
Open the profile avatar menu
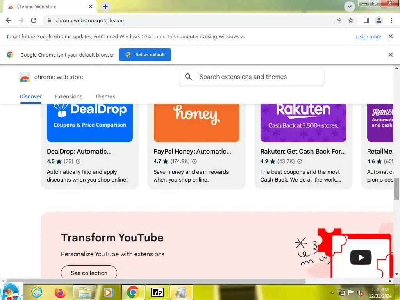click(379, 20)
